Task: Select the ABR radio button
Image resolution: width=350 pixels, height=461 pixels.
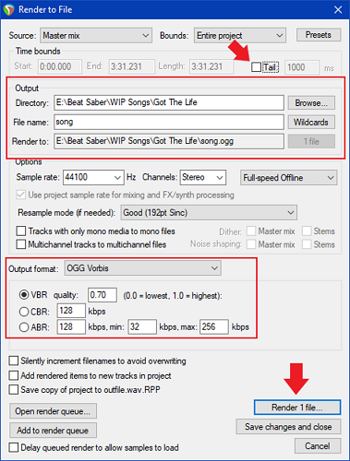Action: coord(24,327)
